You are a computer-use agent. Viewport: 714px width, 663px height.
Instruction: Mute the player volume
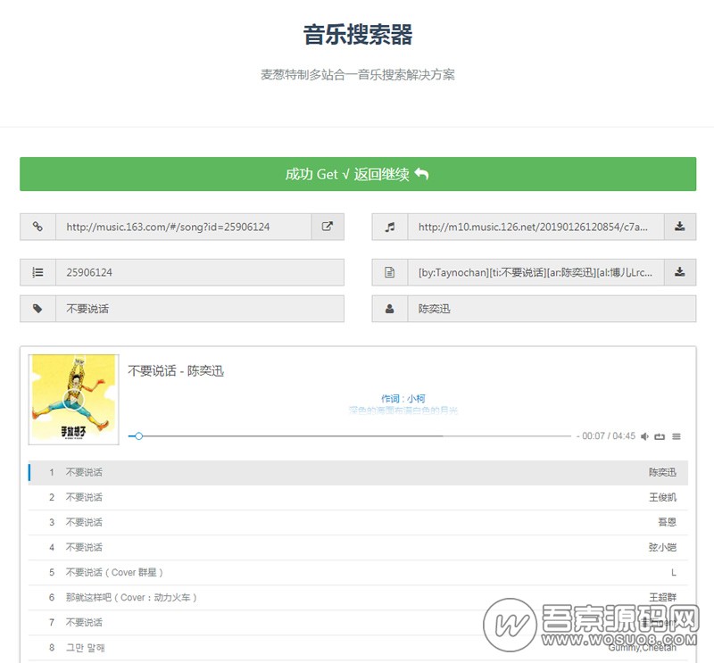(644, 436)
